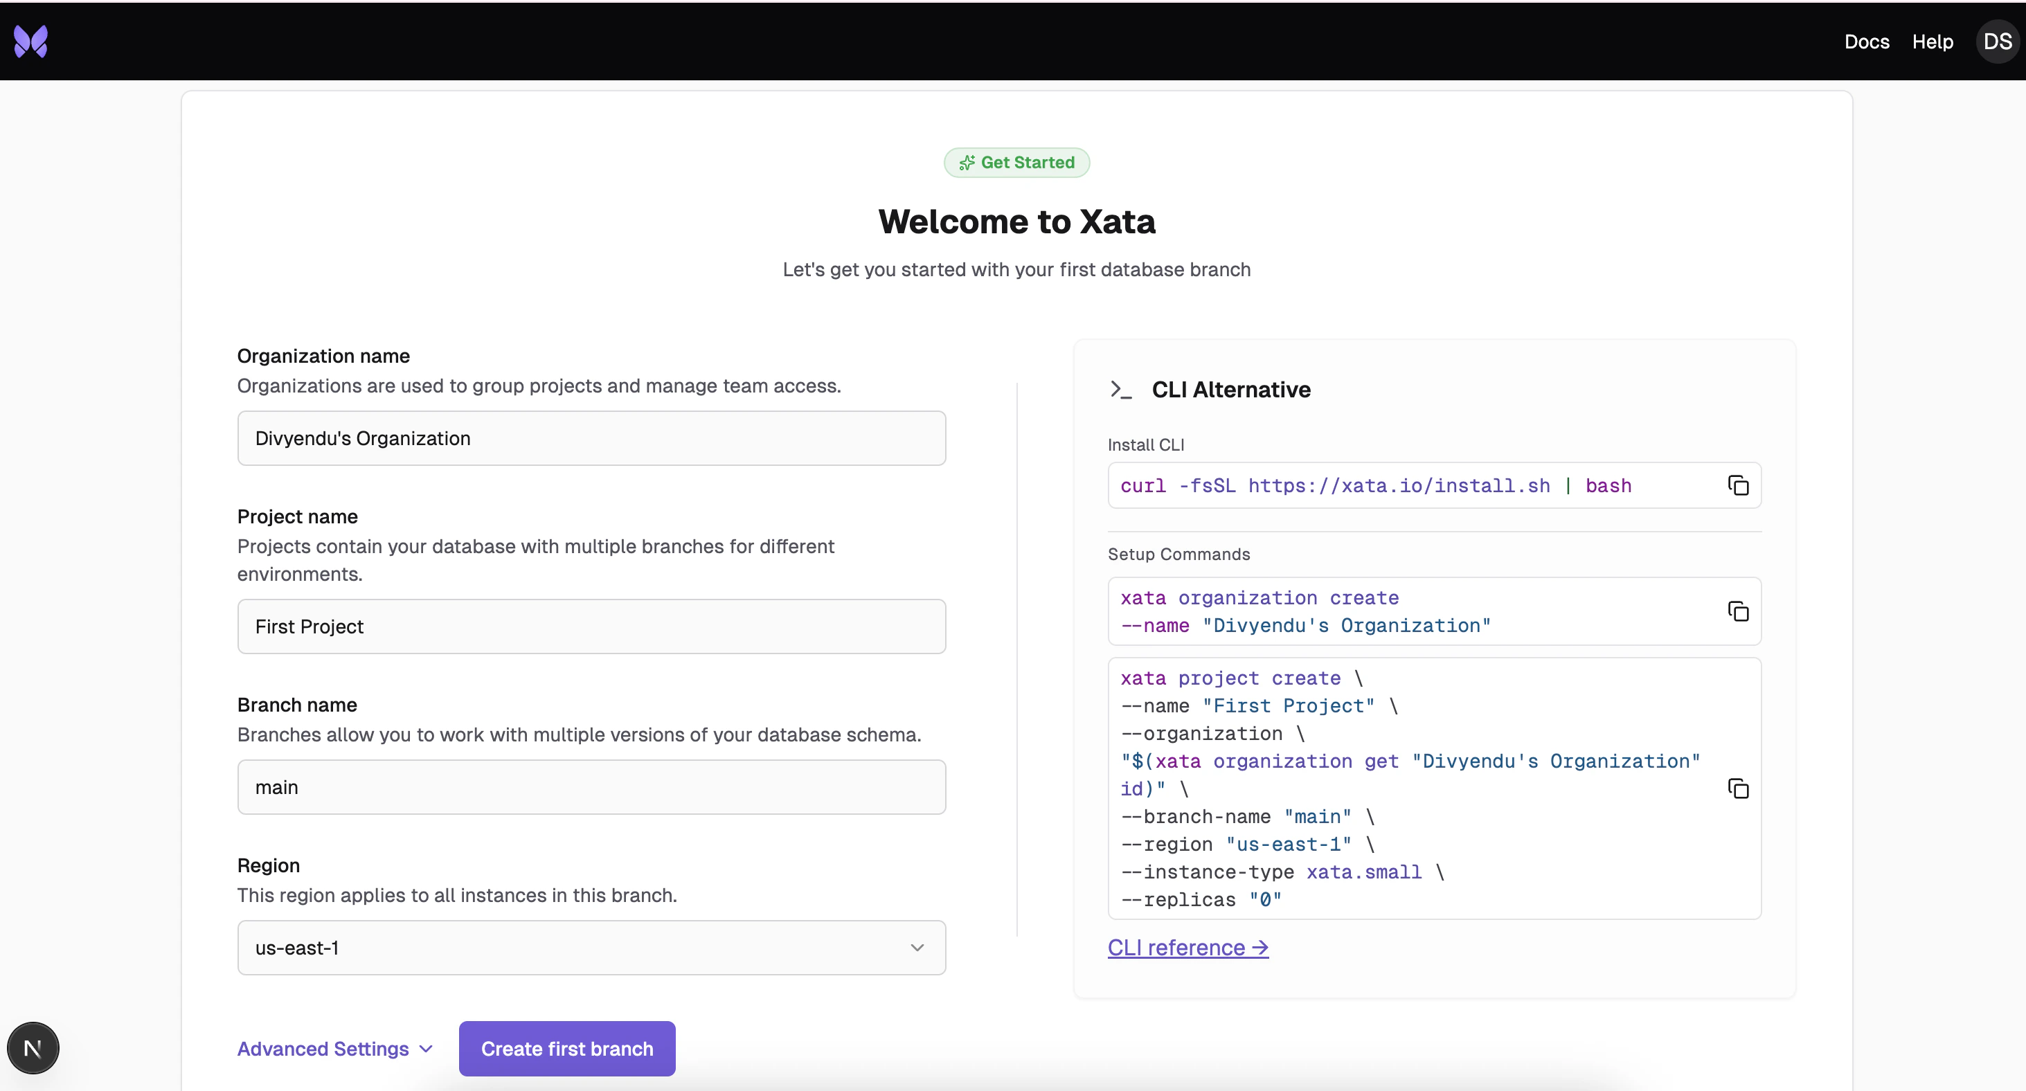
Task: Select the Organization name field showing Divyendu's Organization
Action: (x=591, y=438)
